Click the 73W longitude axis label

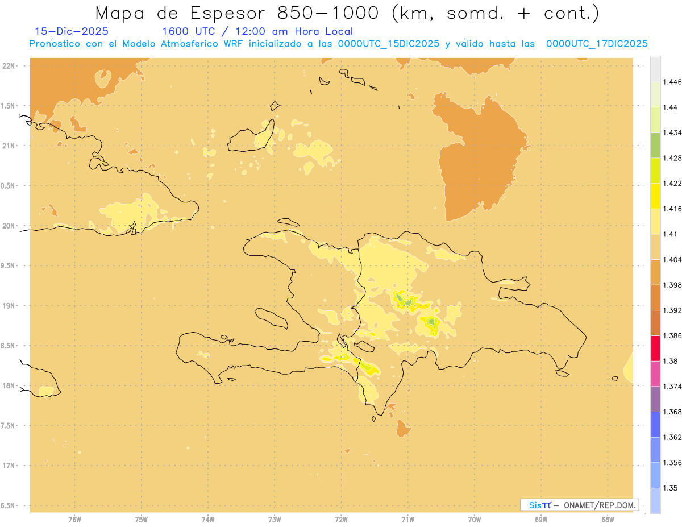pos(275,520)
